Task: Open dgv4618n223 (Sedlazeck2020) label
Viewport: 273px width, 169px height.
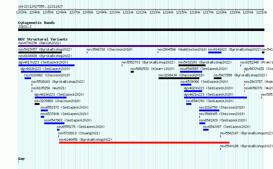Action: tap(45, 69)
